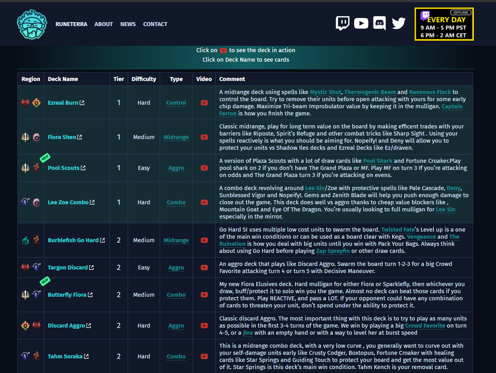Click the external link icon beside Butterfly Fiora

pos(90,295)
